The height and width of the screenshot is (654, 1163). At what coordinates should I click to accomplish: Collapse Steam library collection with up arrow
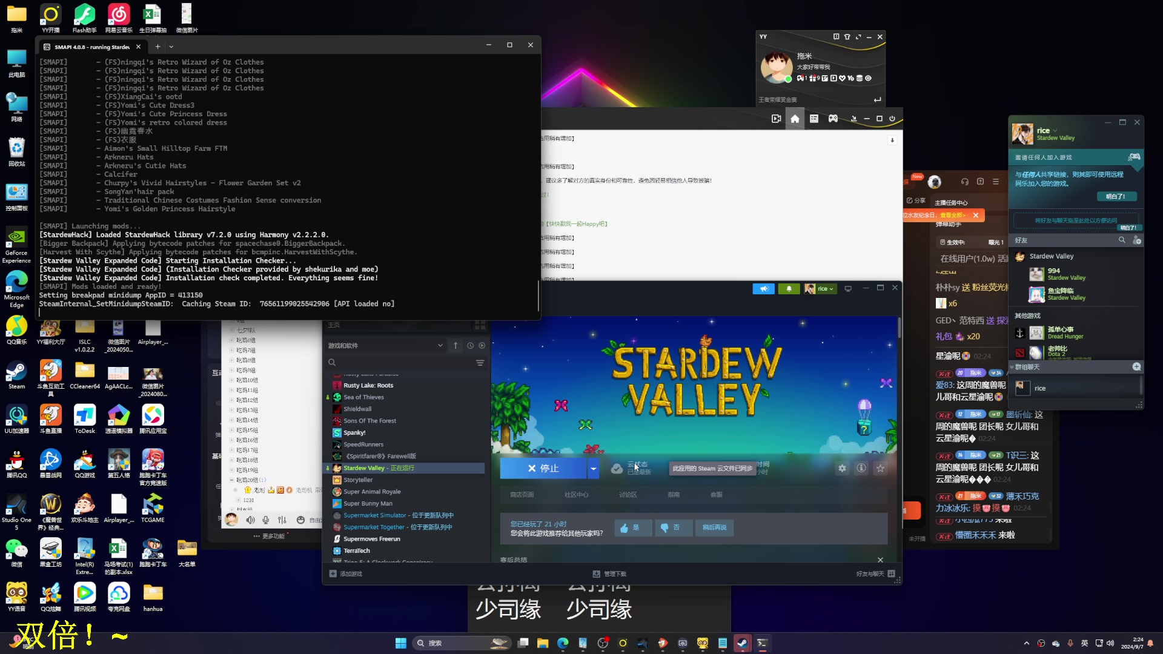tap(456, 346)
